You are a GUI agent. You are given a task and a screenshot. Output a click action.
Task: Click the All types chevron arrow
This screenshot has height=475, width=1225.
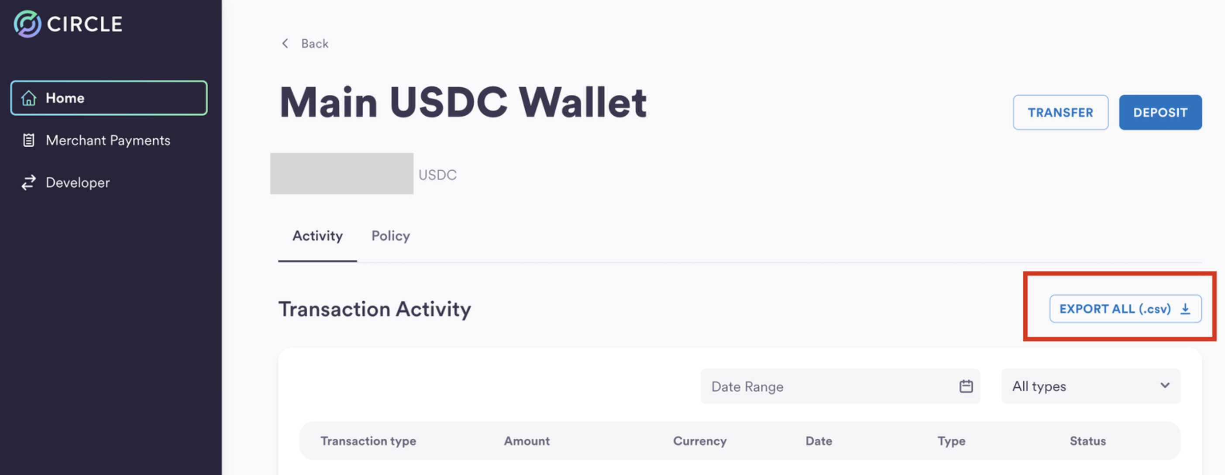[1165, 385]
